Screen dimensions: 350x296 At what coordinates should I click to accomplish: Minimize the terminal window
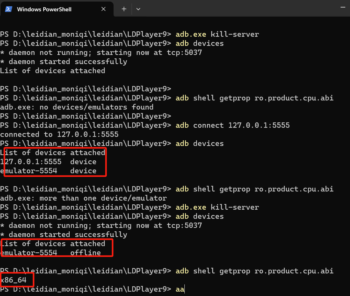point(343,7)
